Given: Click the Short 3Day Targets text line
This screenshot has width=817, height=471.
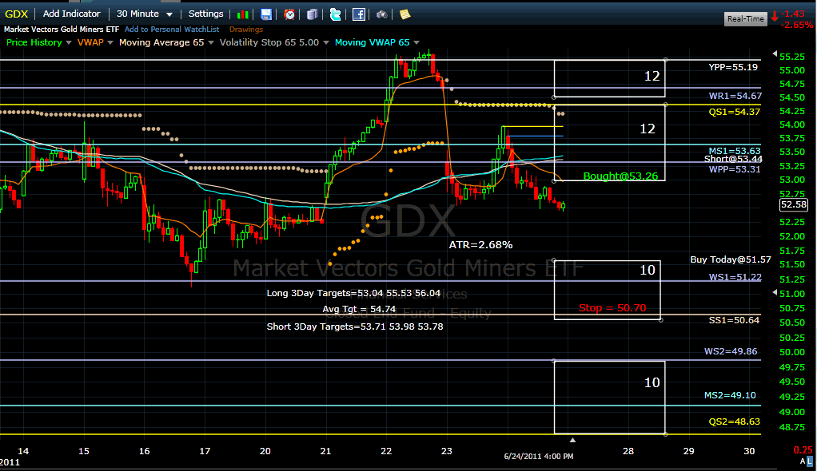Looking at the screenshot, I should [x=355, y=327].
